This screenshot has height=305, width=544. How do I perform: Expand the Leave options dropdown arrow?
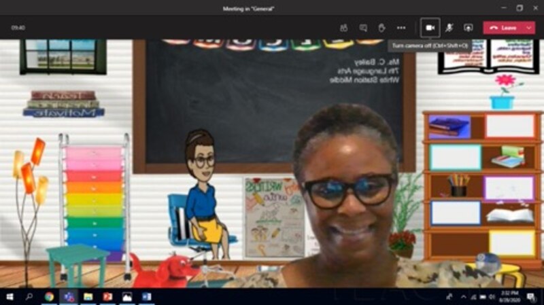coord(528,28)
